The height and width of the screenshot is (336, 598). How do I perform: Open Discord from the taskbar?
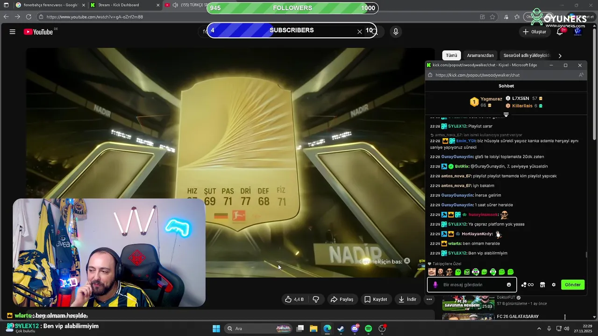pyautogui.click(x=355, y=329)
